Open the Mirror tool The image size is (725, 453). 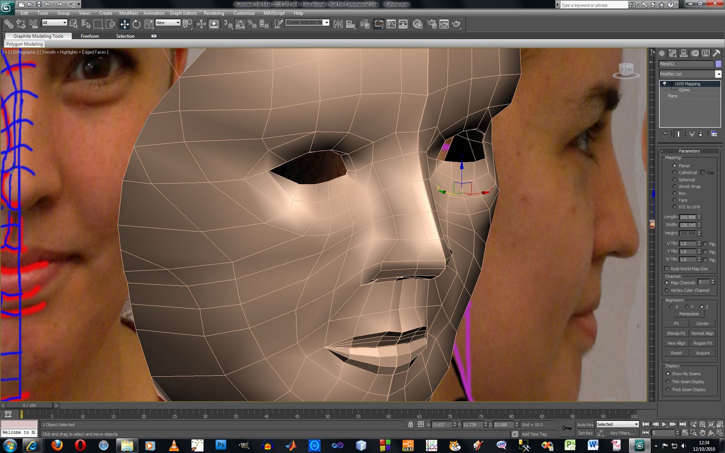coord(338,24)
